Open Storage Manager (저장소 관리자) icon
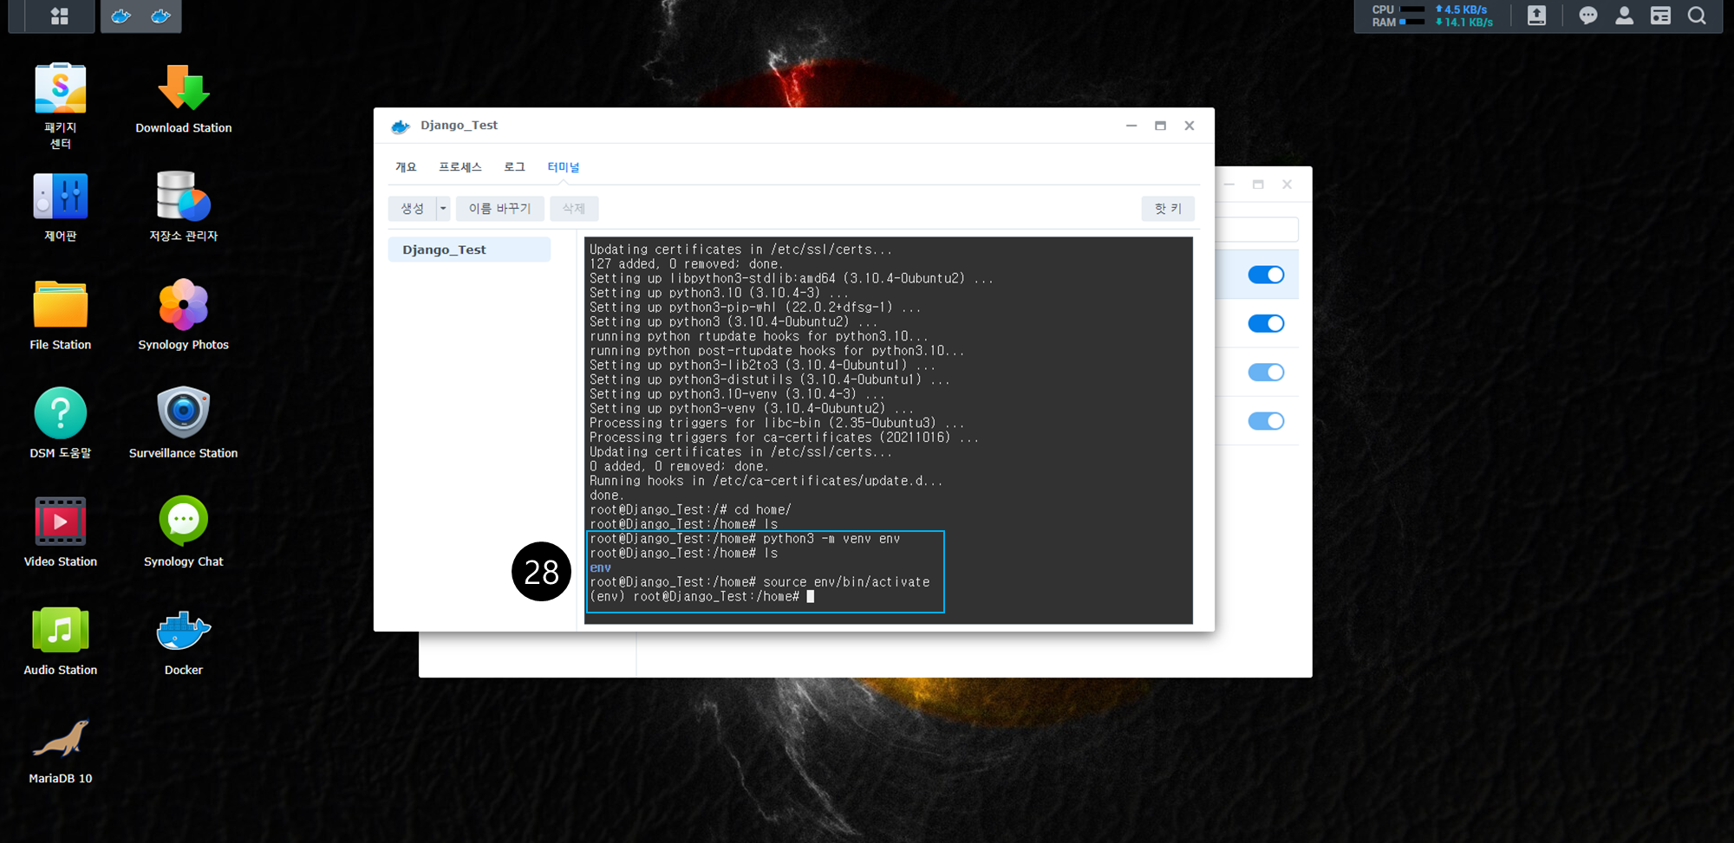 184,197
